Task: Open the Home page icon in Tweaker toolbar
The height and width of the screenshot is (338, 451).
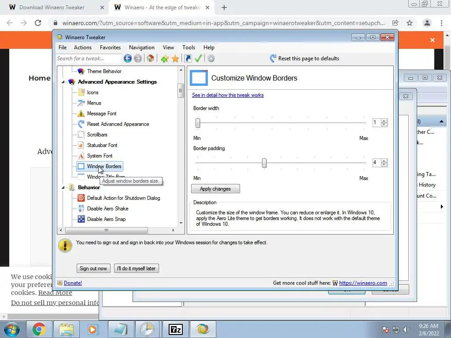Action: (150, 59)
